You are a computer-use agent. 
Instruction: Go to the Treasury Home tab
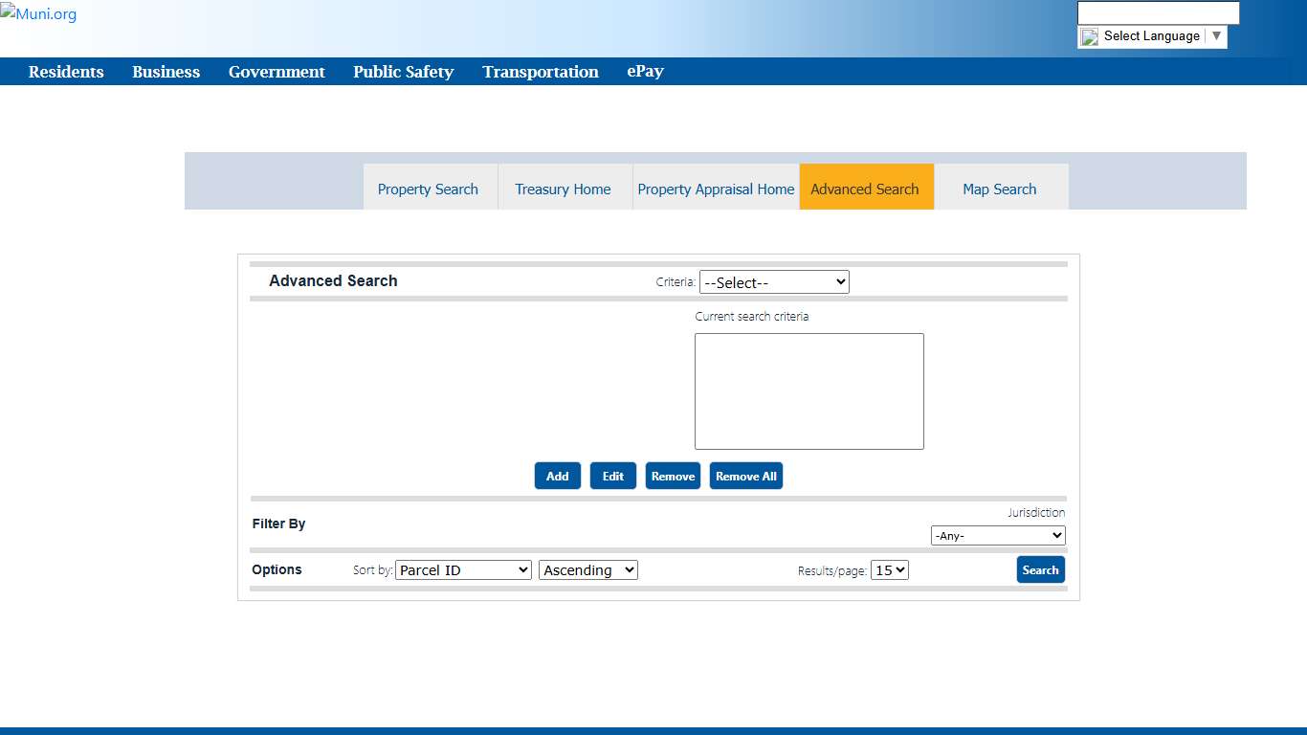pos(563,189)
